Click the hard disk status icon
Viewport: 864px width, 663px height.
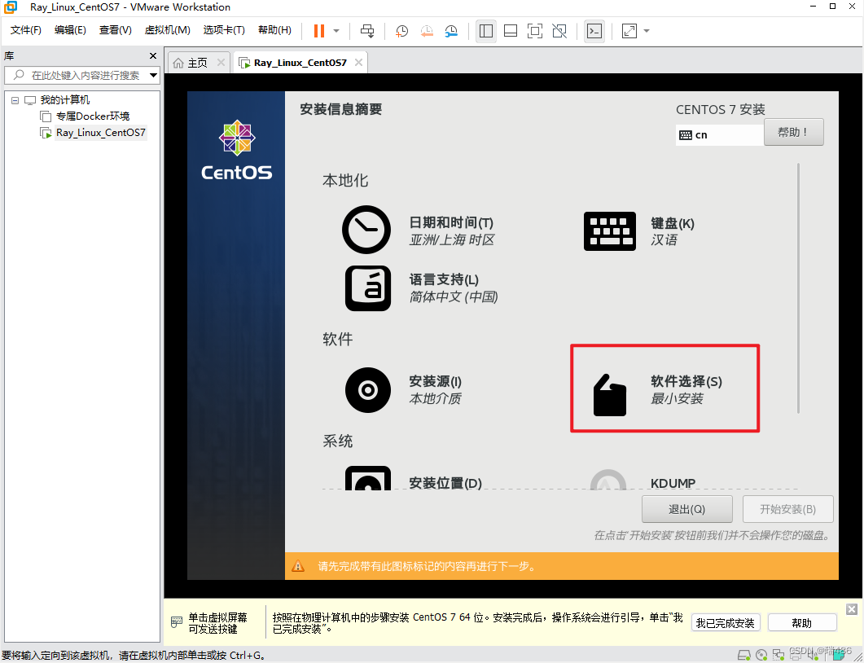(x=743, y=654)
